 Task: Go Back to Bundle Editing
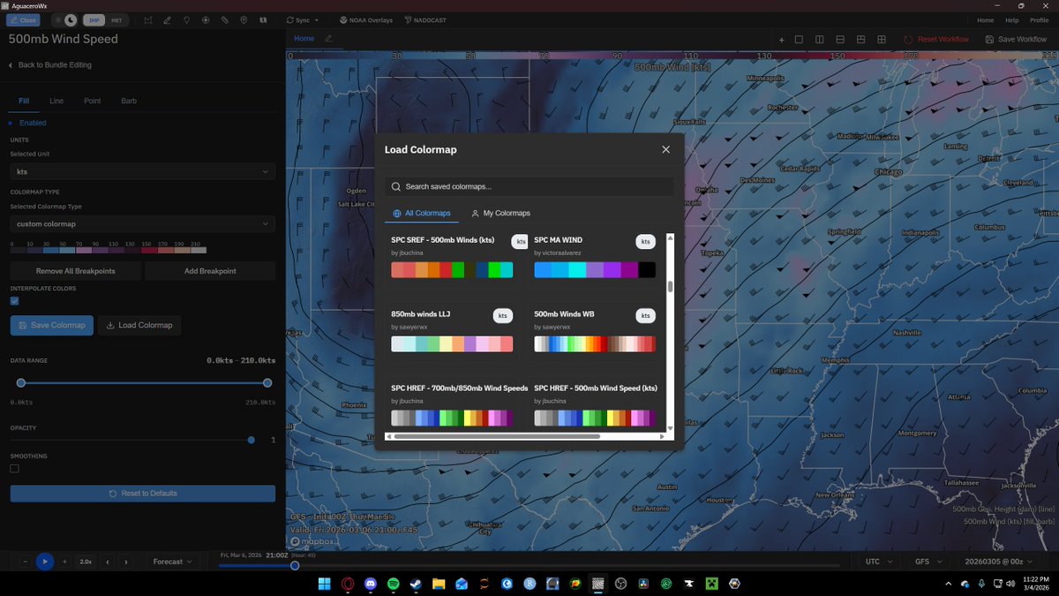click(49, 65)
